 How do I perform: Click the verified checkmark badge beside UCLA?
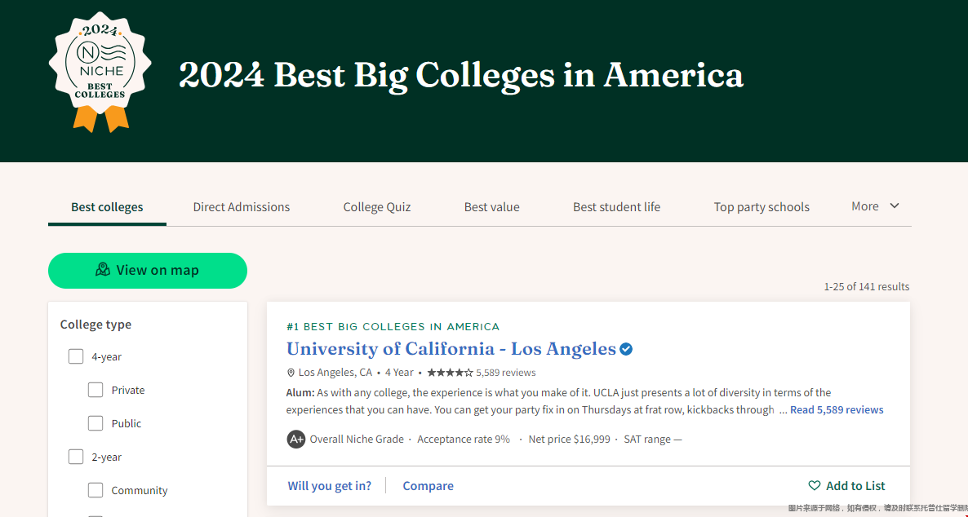coord(626,349)
